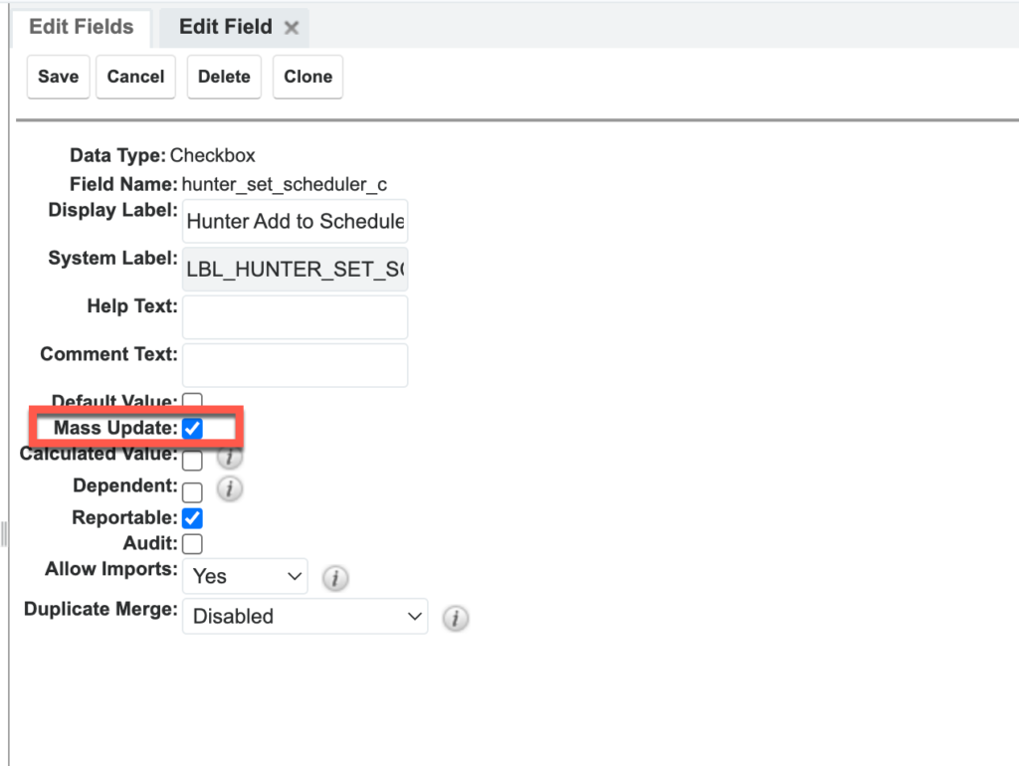This screenshot has width=1019, height=766.
Task: Enable the Dependent checkbox
Action: tap(193, 491)
